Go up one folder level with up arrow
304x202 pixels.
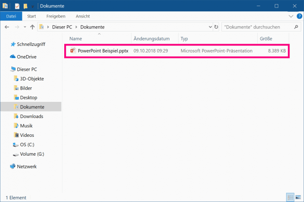pos(32,27)
